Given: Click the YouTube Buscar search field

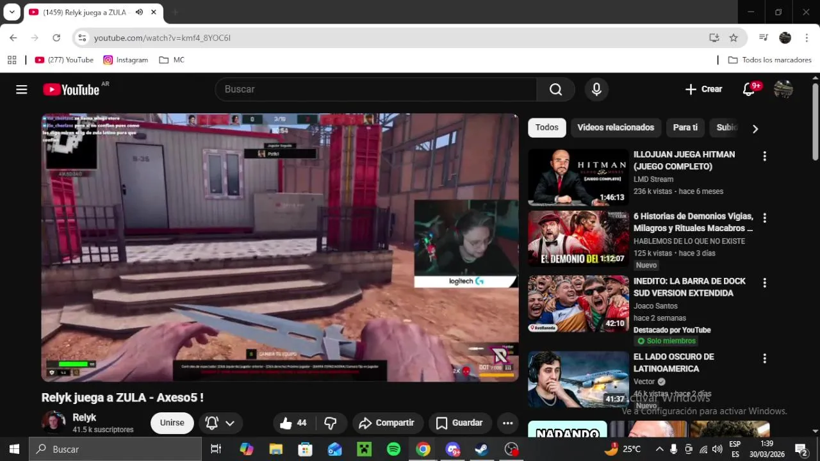Looking at the screenshot, I should tap(376, 90).
